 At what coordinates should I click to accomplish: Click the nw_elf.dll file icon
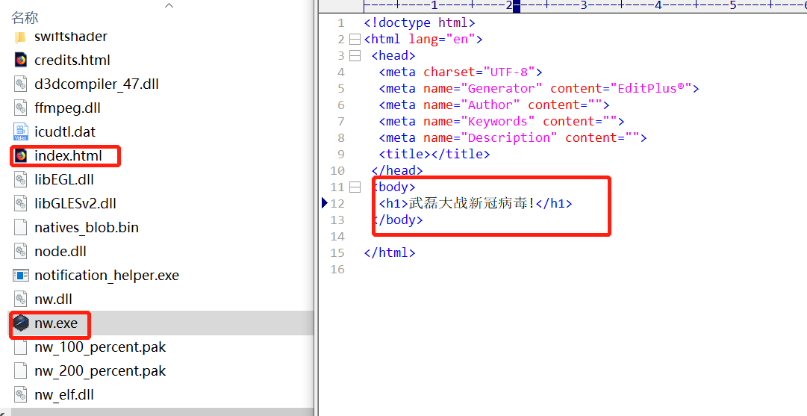[x=21, y=395]
